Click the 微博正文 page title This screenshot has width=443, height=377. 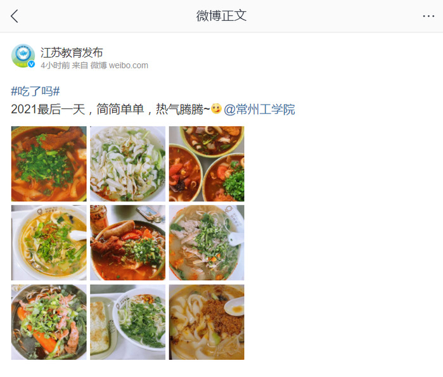221,16
